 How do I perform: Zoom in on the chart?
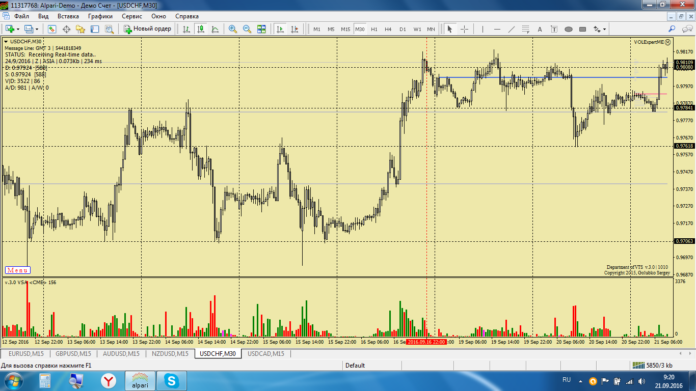(x=233, y=29)
